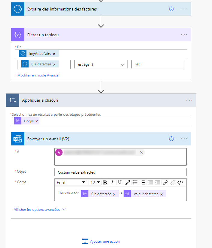Screen dimensions: 212x248
Task: Remove the Valeur détectée token from email body
Action: [x=161, y=195]
